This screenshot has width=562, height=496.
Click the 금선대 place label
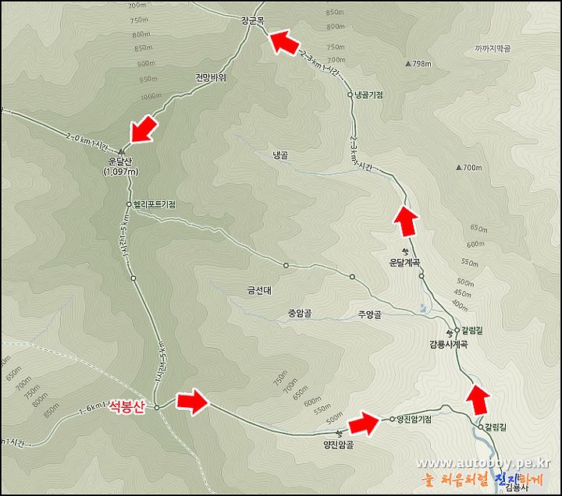pyautogui.click(x=259, y=290)
